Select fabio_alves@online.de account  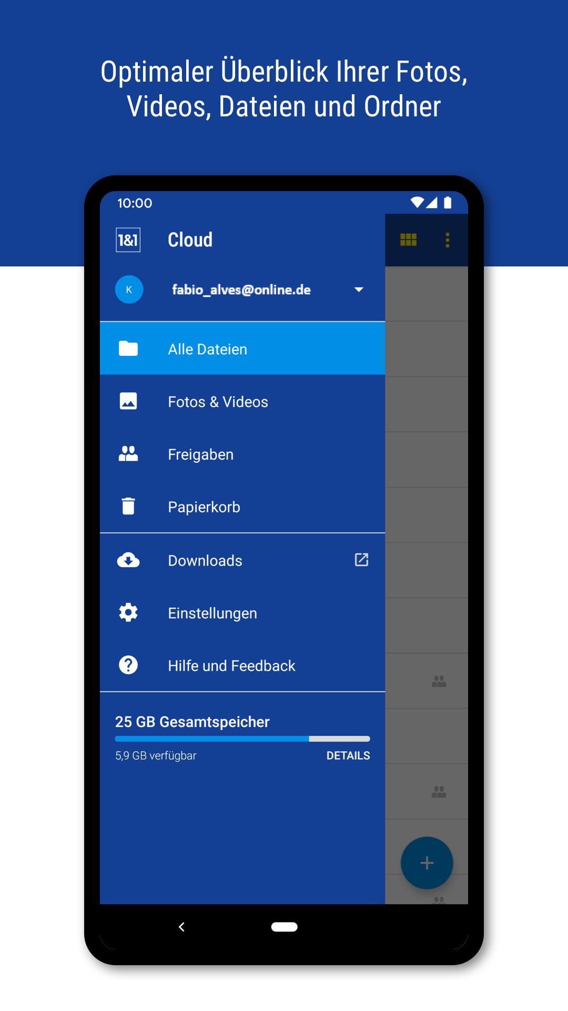pyautogui.click(x=241, y=290)
